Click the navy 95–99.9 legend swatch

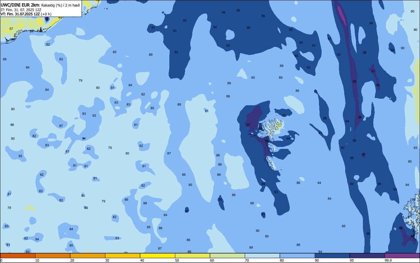coord(367,255)
